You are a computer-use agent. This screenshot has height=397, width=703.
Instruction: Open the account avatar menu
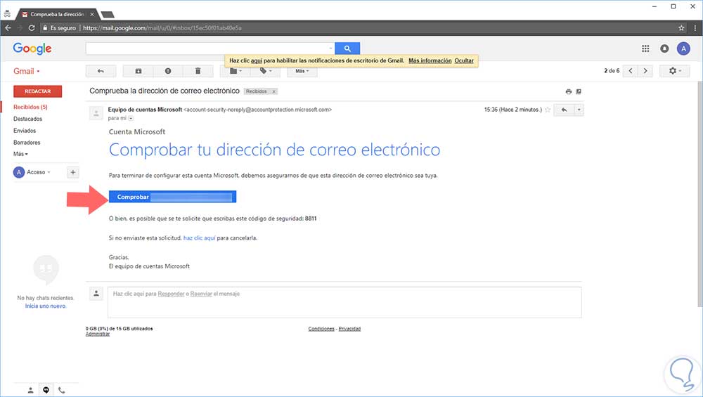[683, 48]
